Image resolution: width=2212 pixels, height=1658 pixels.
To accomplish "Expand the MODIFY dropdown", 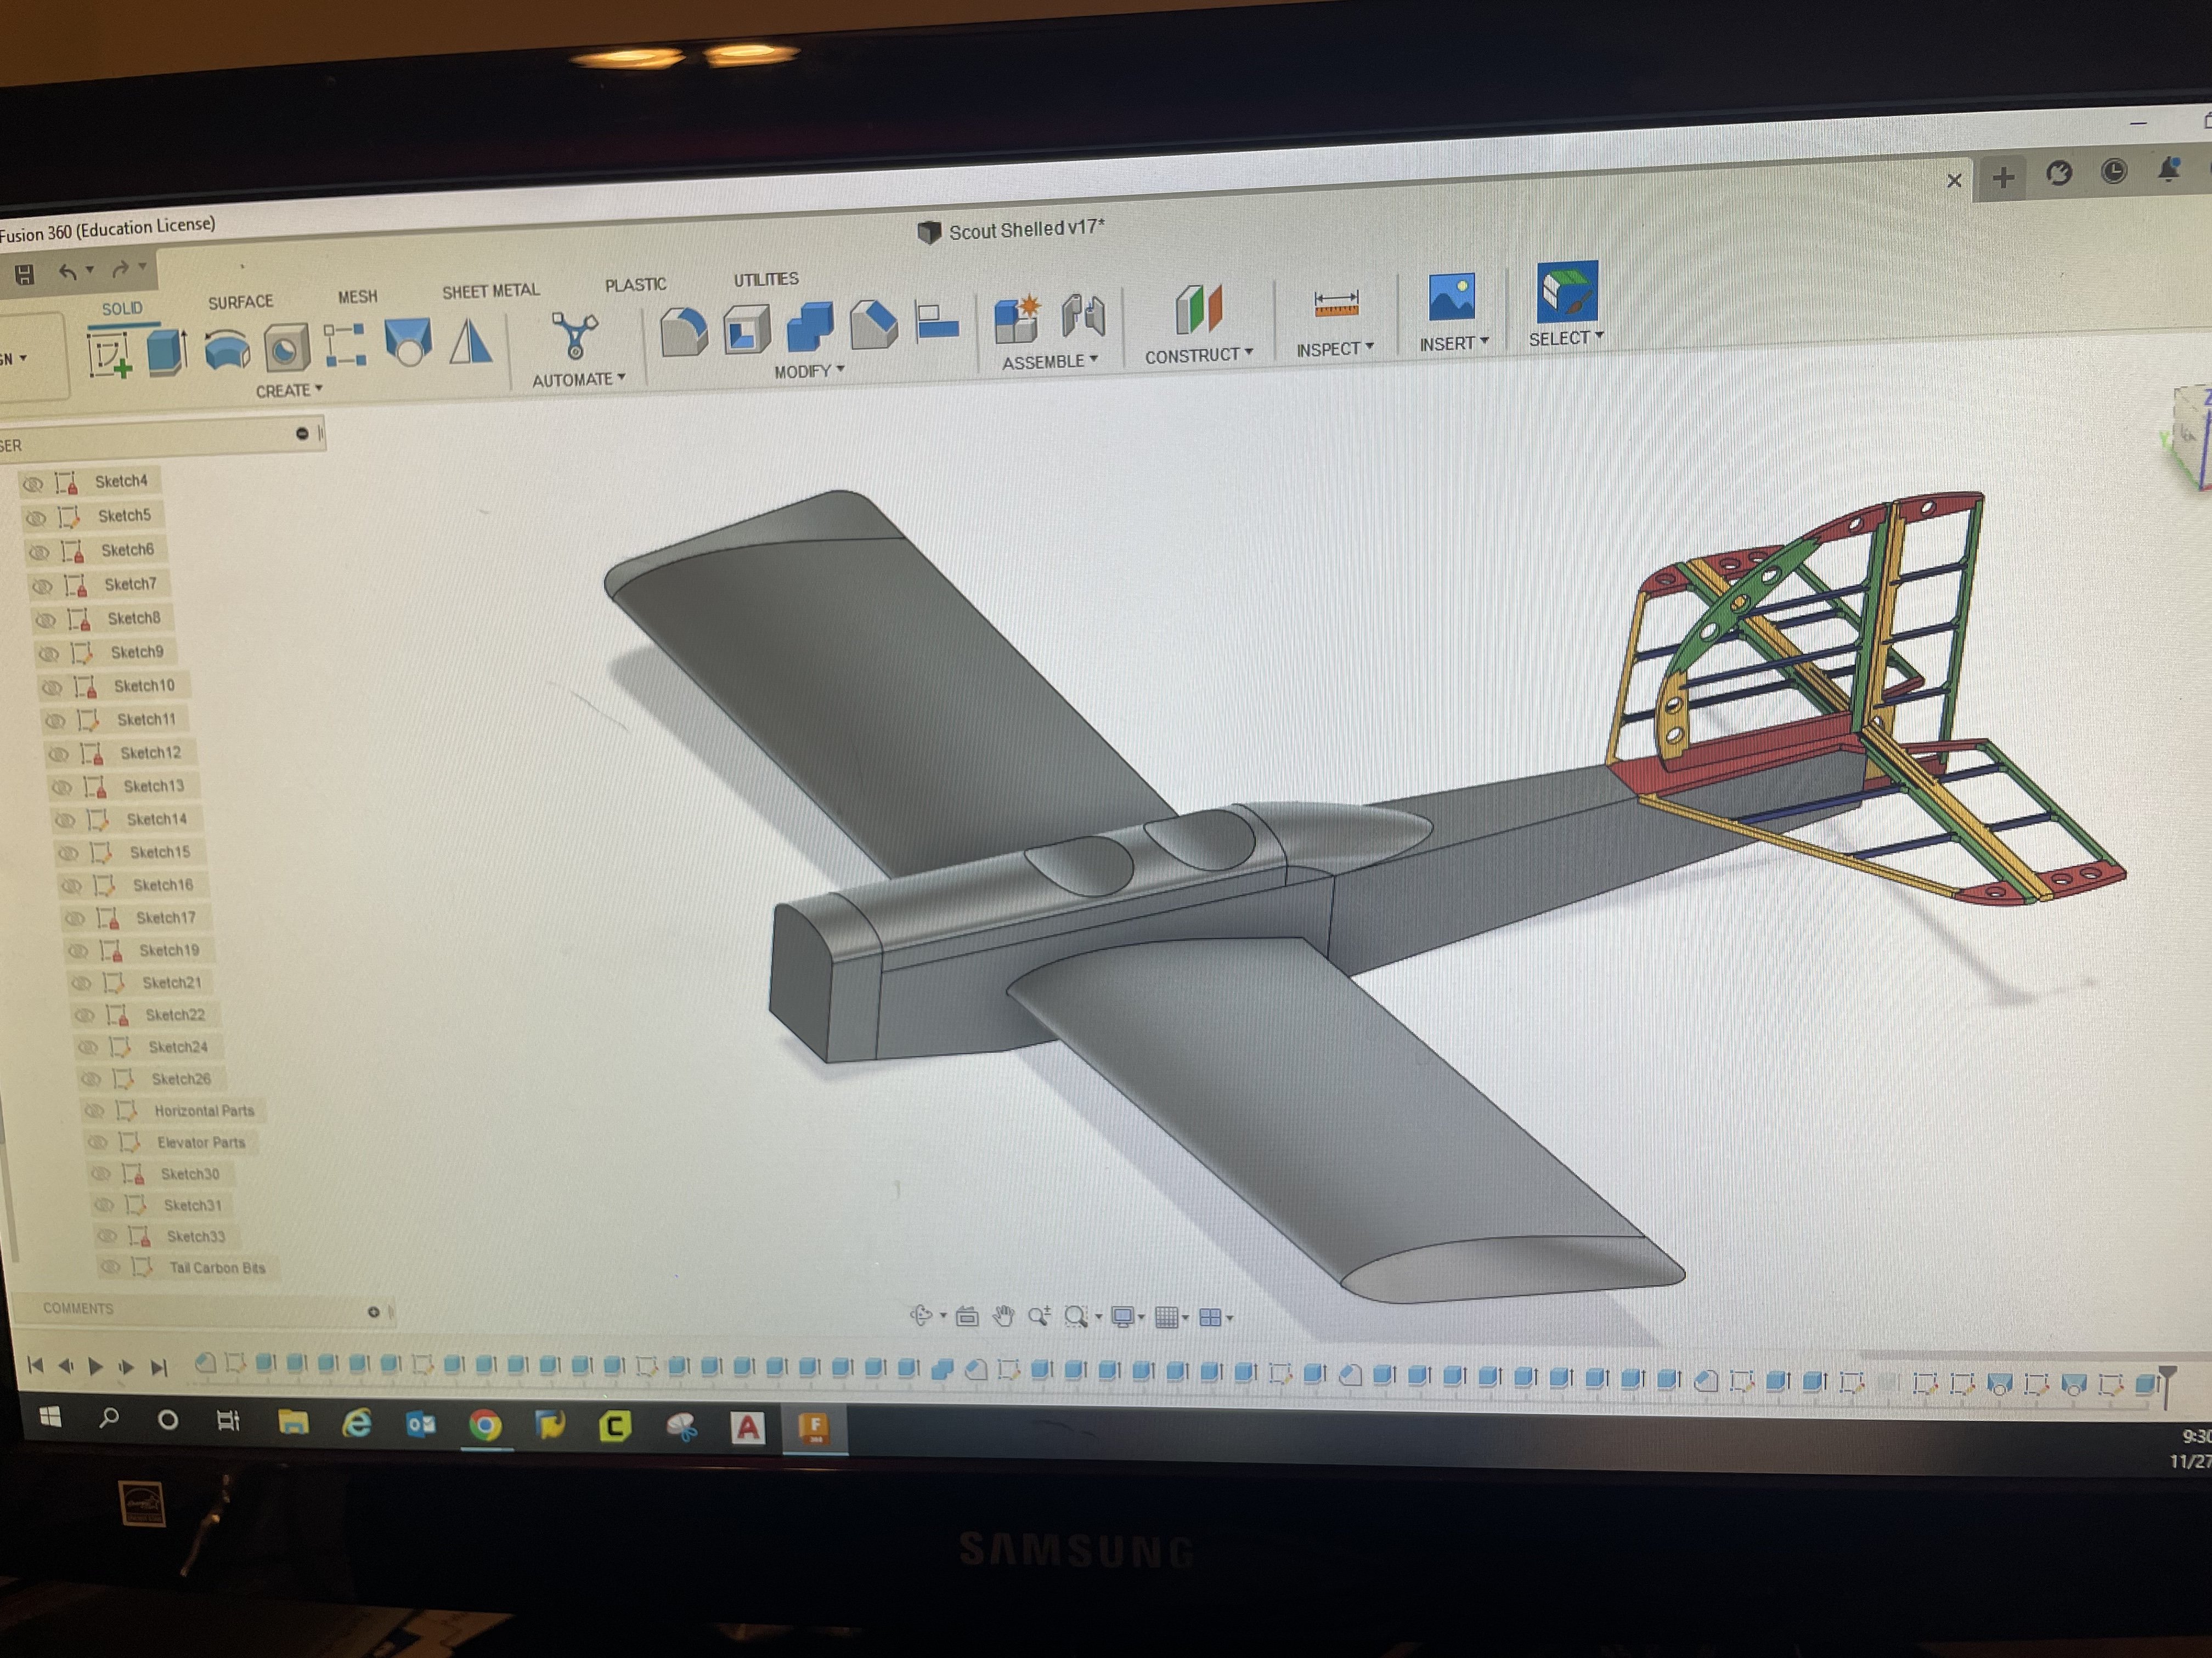I will [809, 371].
